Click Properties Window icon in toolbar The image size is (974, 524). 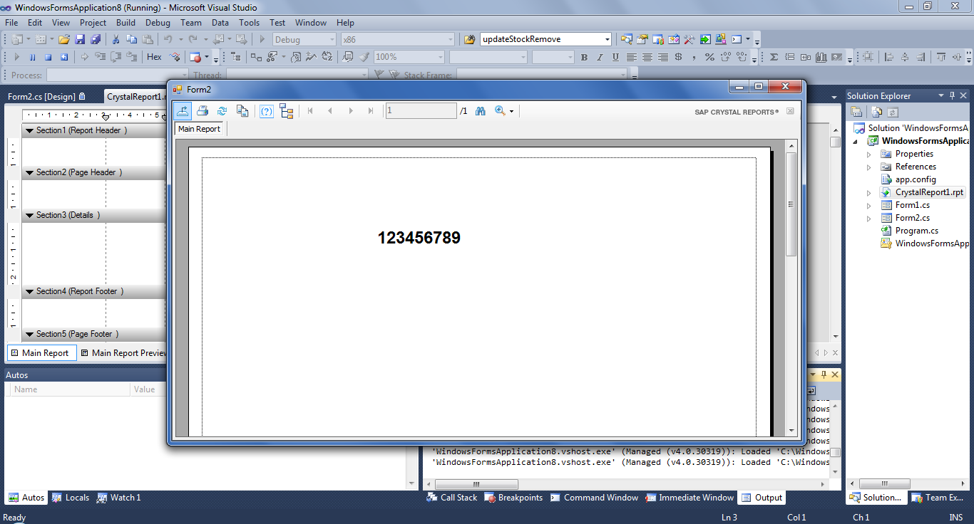[x=642, y=39]
